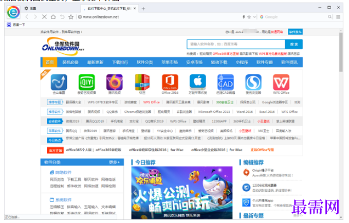349x223 pixels.
Task: Open the browser hamburger menu
Action: click(x=338, y=17)
